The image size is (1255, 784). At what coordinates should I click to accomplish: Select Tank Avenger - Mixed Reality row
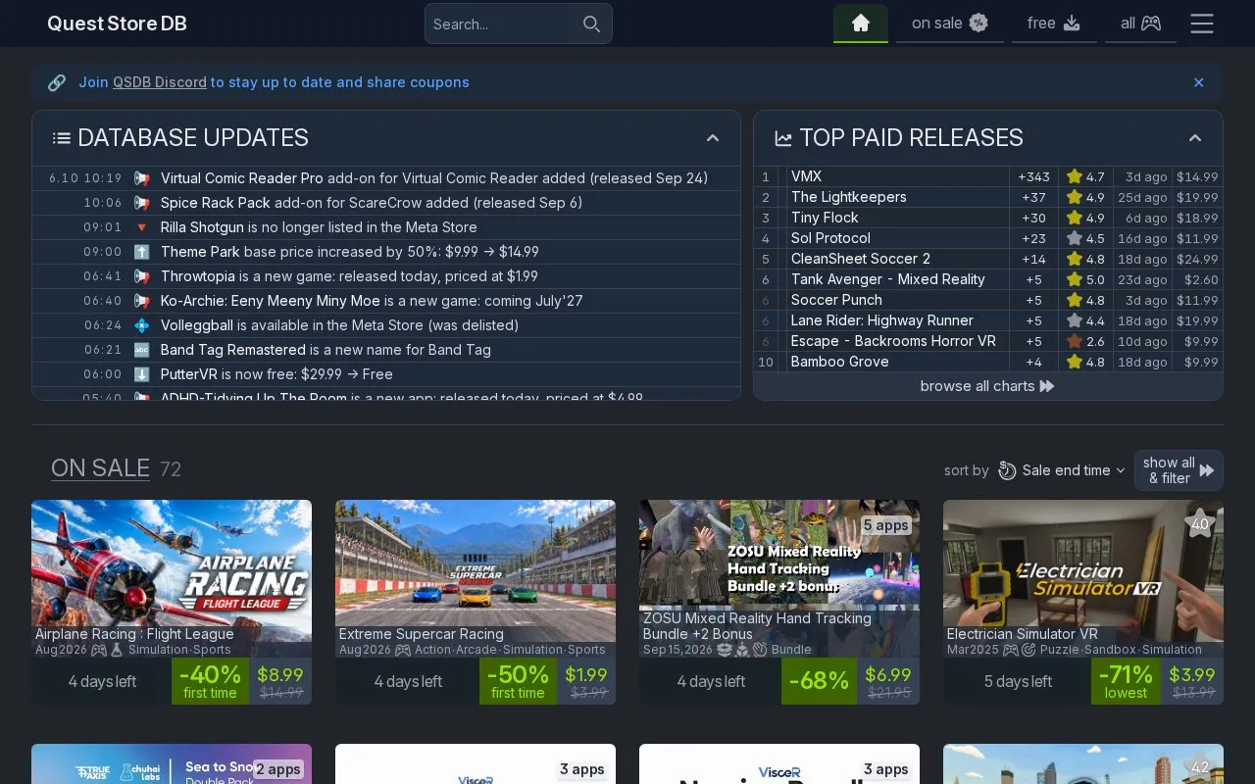(x=988, y=279)
